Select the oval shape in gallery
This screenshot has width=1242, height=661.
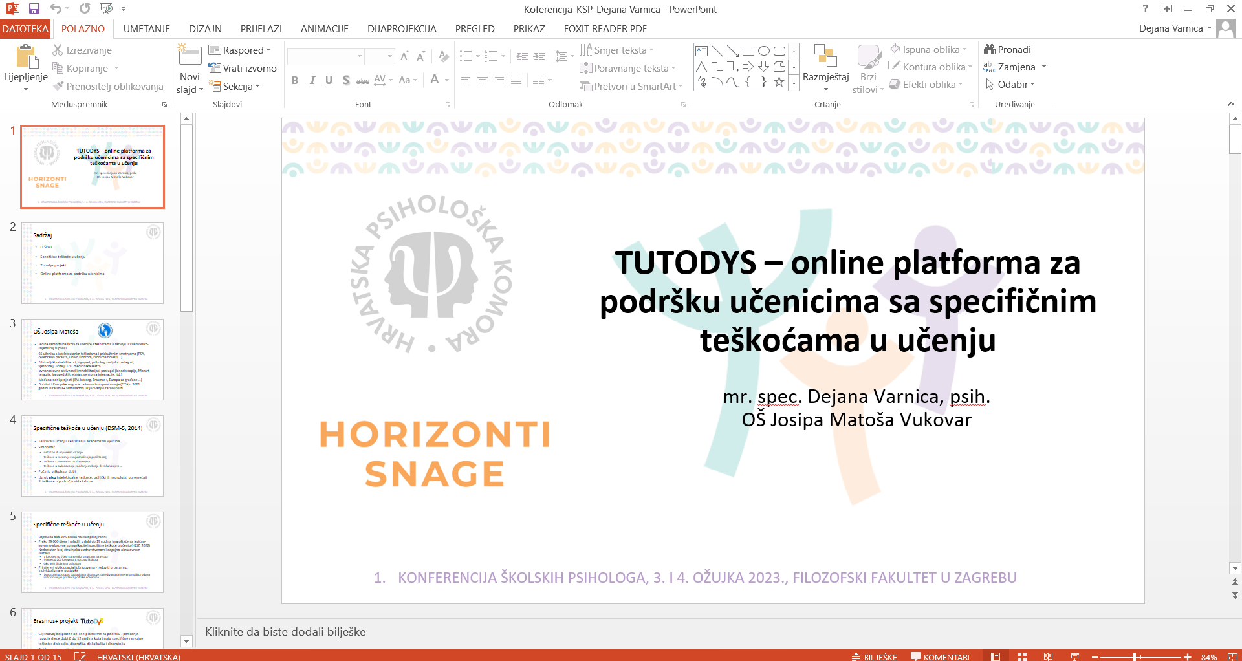(764, 51)
